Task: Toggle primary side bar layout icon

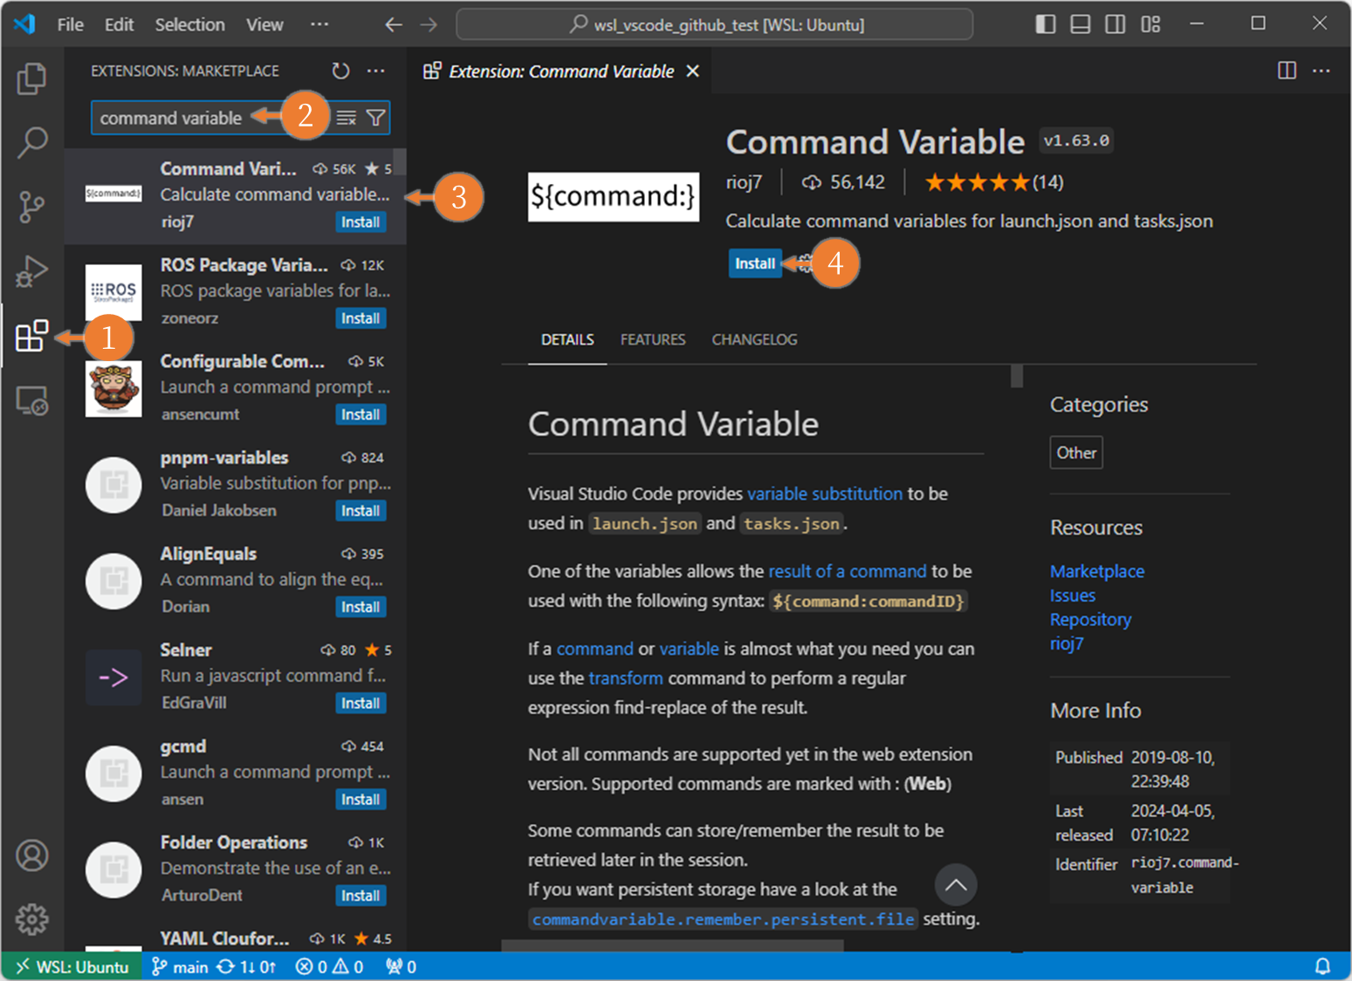Action: [1046, 24]
